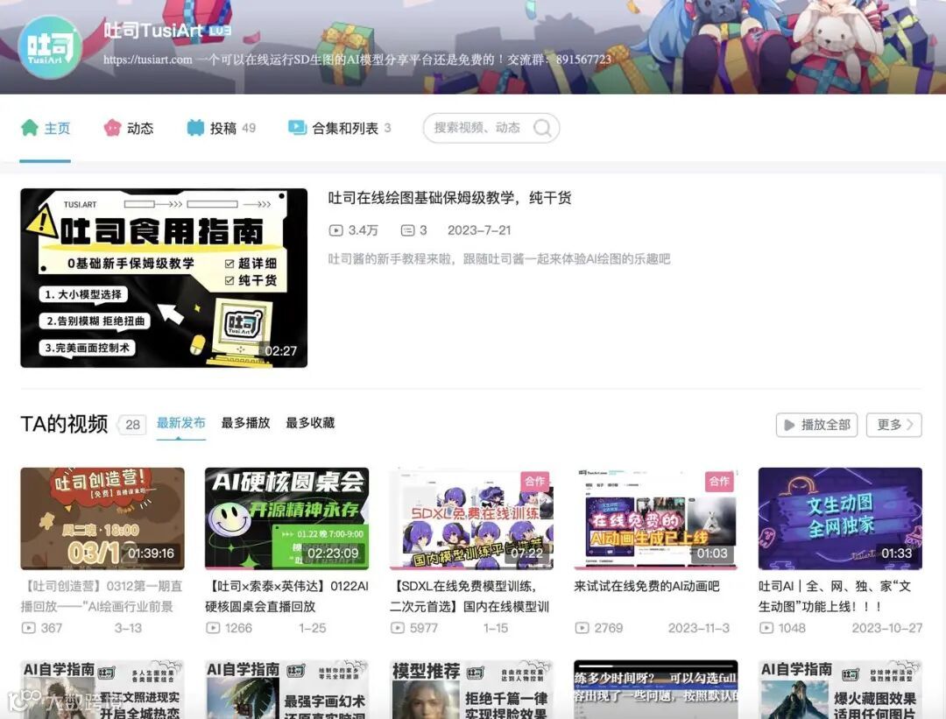This screenshot has width=946, height=719.
Task: Click the play-count icon beside 2769
Action: click(x=582, y=628)
